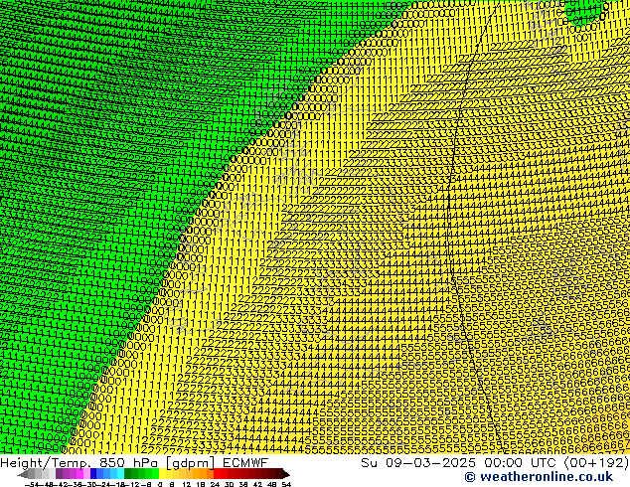Screen dimensions: 630x487
Task: Click the bright red legend swatch above 24
Action: click(217, 473)
